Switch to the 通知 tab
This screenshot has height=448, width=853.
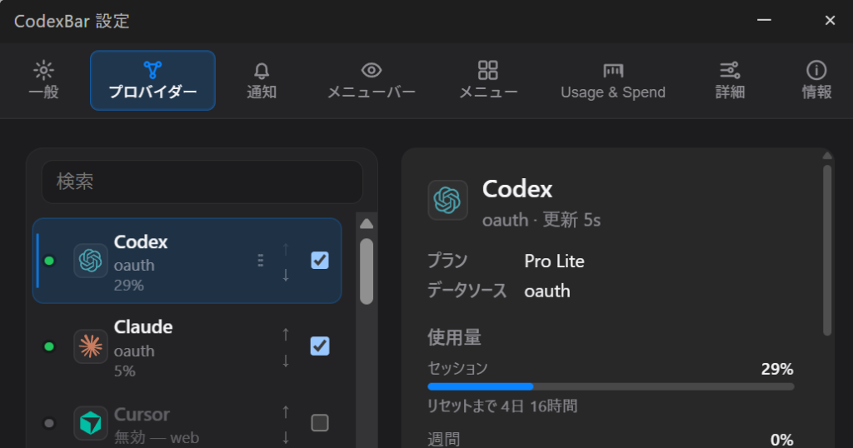point(262,81)
